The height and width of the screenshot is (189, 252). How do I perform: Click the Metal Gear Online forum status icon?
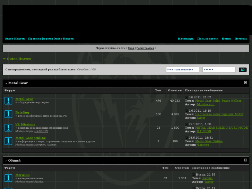pos(8,141)
